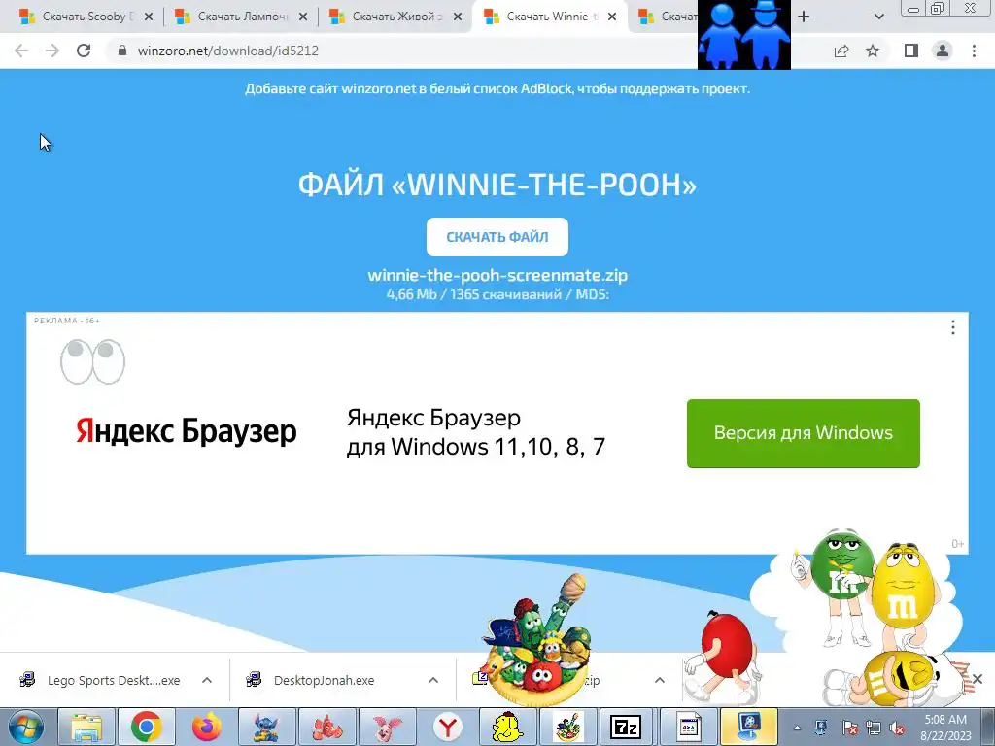Open the network status tray icon
This screenshot has width=995, height=746.
pyautogui.click(x=874, y=728)
